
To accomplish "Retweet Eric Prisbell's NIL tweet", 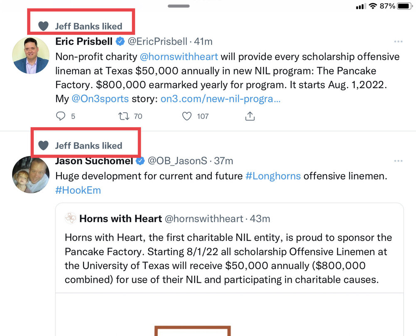I will pos(124,116).
